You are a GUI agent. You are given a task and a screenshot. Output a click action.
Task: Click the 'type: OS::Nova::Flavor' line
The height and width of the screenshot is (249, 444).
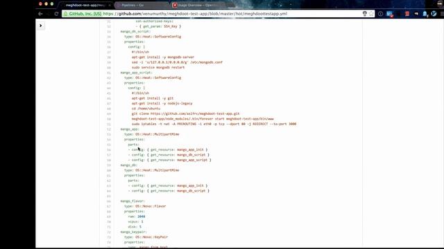[x=145, y=206]
